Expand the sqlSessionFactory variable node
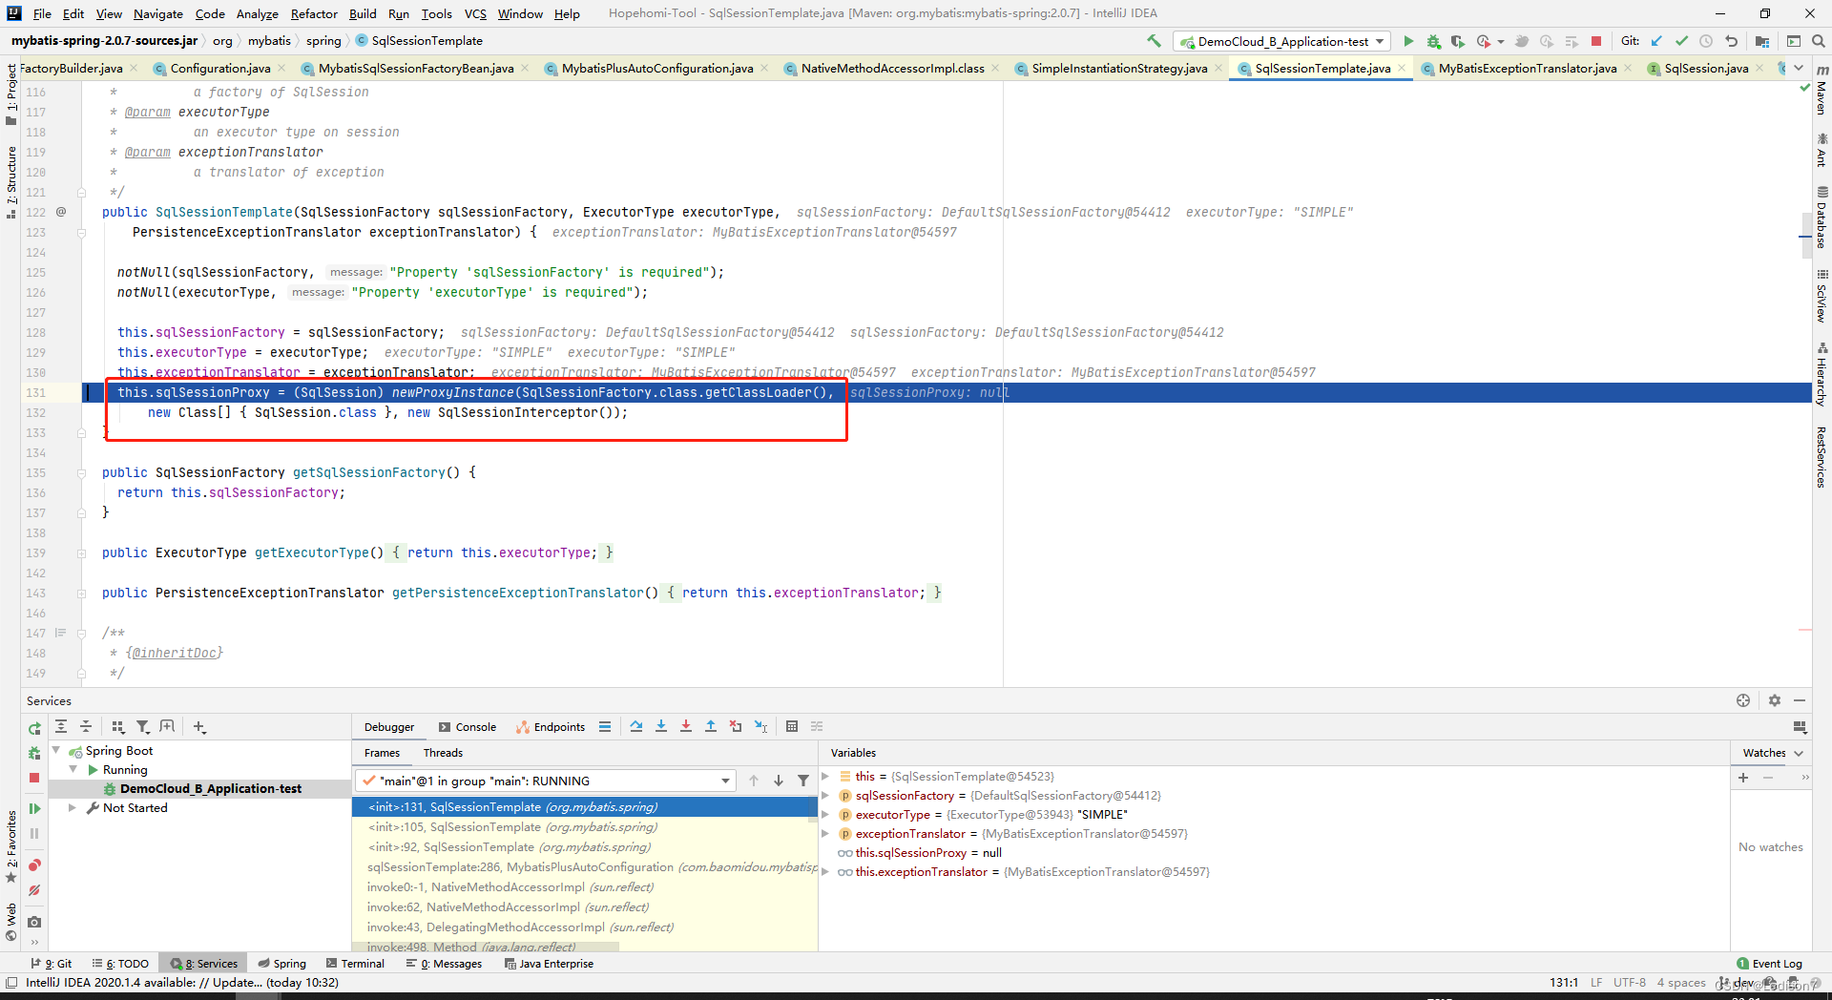Image resolution: width=1832 pixels, height=1000 pixels. 825,795
